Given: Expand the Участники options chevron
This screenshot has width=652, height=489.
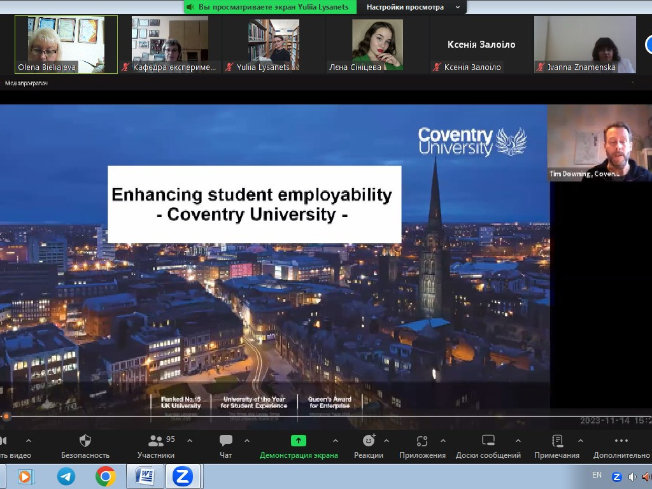Looking at the screenshot, I should [x=190, y=441].
